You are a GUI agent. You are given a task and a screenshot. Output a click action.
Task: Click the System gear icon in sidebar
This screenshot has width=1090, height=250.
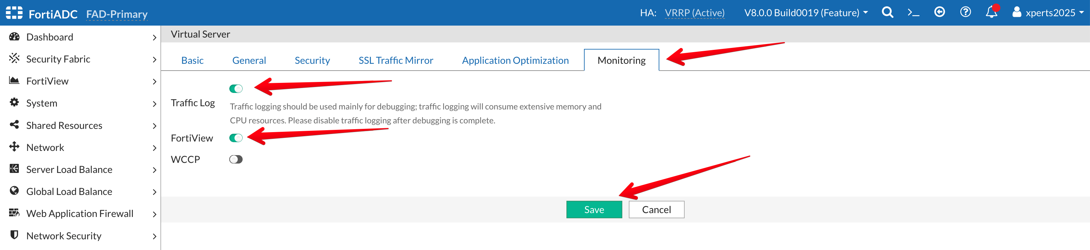(x=14, y=102)
